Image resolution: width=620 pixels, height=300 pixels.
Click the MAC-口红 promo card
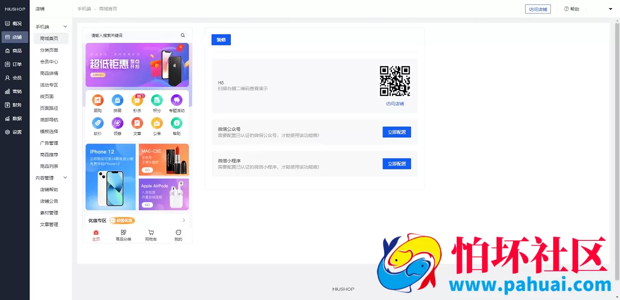click(164, 160)
